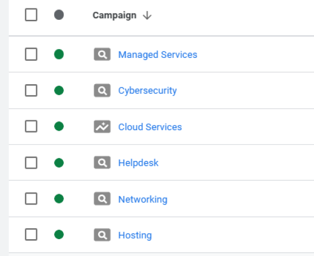Open status dropdown for Networking green dot
Viewport: 314px width, 256px height.
[x=59, y=199]
